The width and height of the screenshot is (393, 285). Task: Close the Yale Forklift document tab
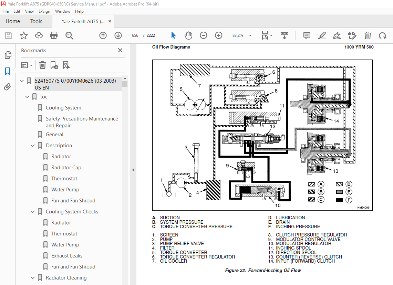tap(110, 21)
